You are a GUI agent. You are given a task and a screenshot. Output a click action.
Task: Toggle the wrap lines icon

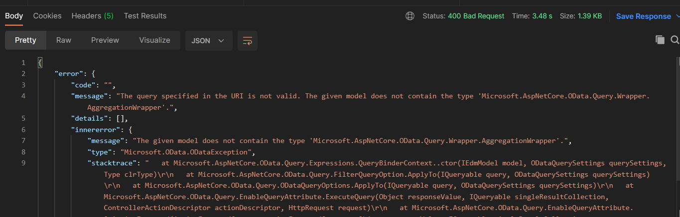[x=248, y=40]
